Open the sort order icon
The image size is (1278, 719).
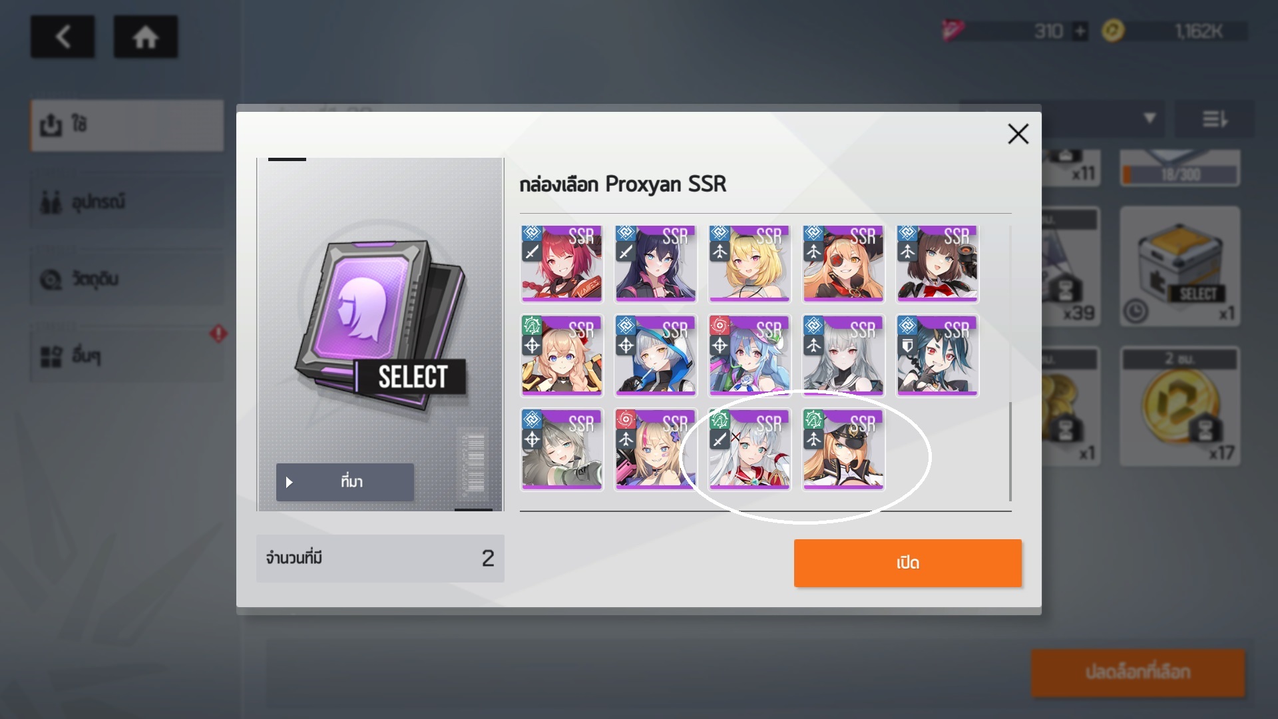(1214, 119)
